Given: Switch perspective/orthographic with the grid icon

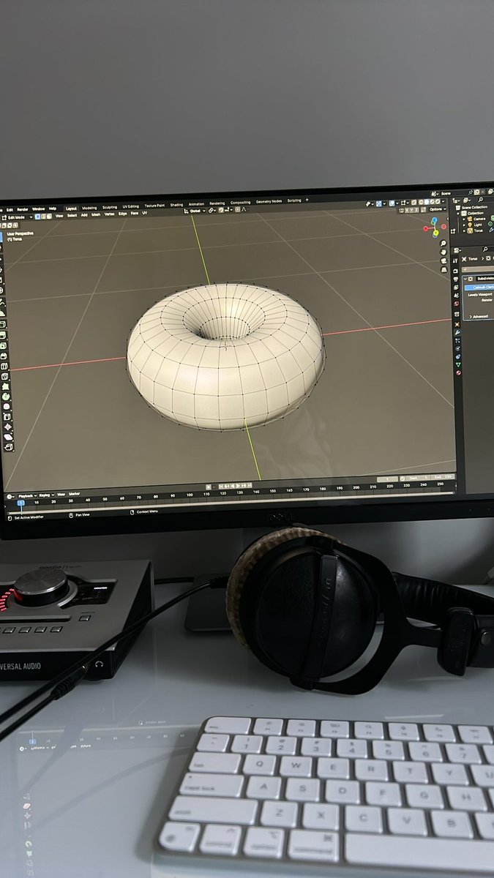Looking at the screenshot, I should (444, 269).
